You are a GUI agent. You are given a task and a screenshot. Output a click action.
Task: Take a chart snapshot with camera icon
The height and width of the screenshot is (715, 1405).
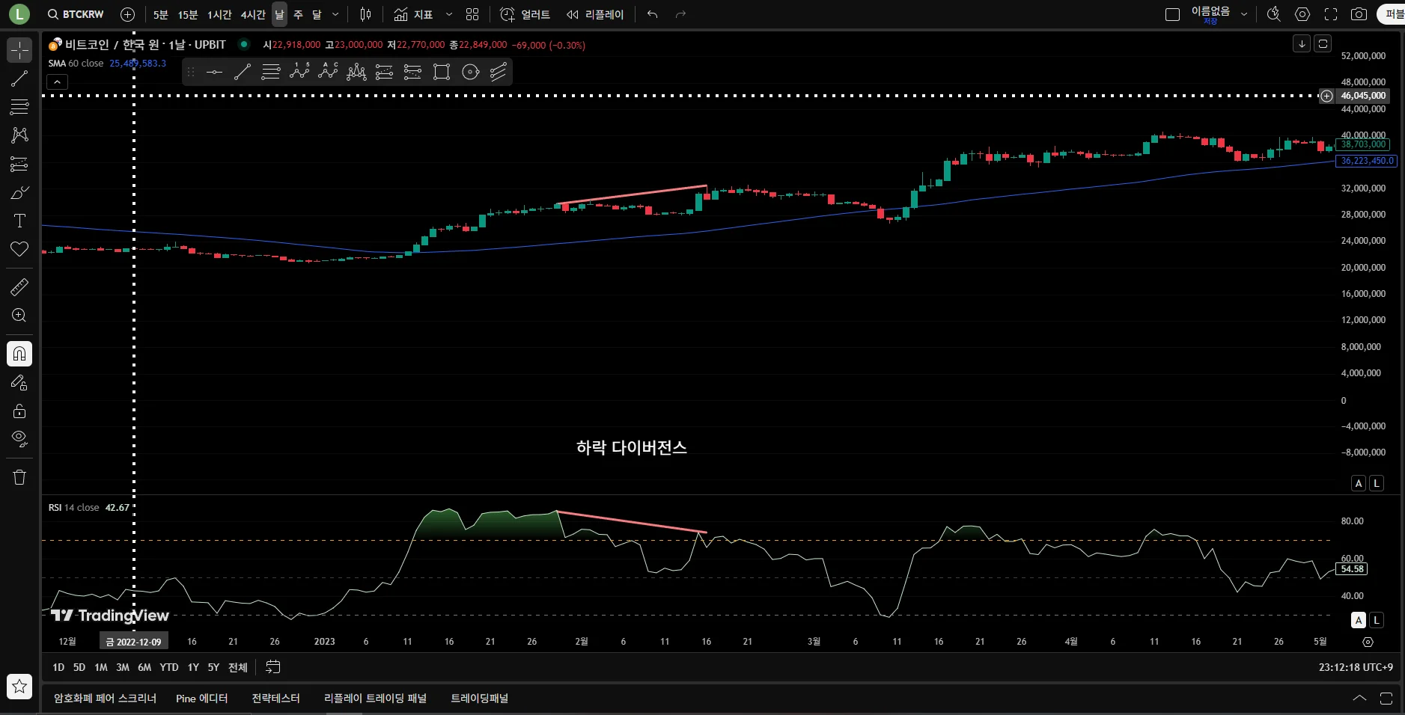pyautogui.click(x=1359, y=14)
